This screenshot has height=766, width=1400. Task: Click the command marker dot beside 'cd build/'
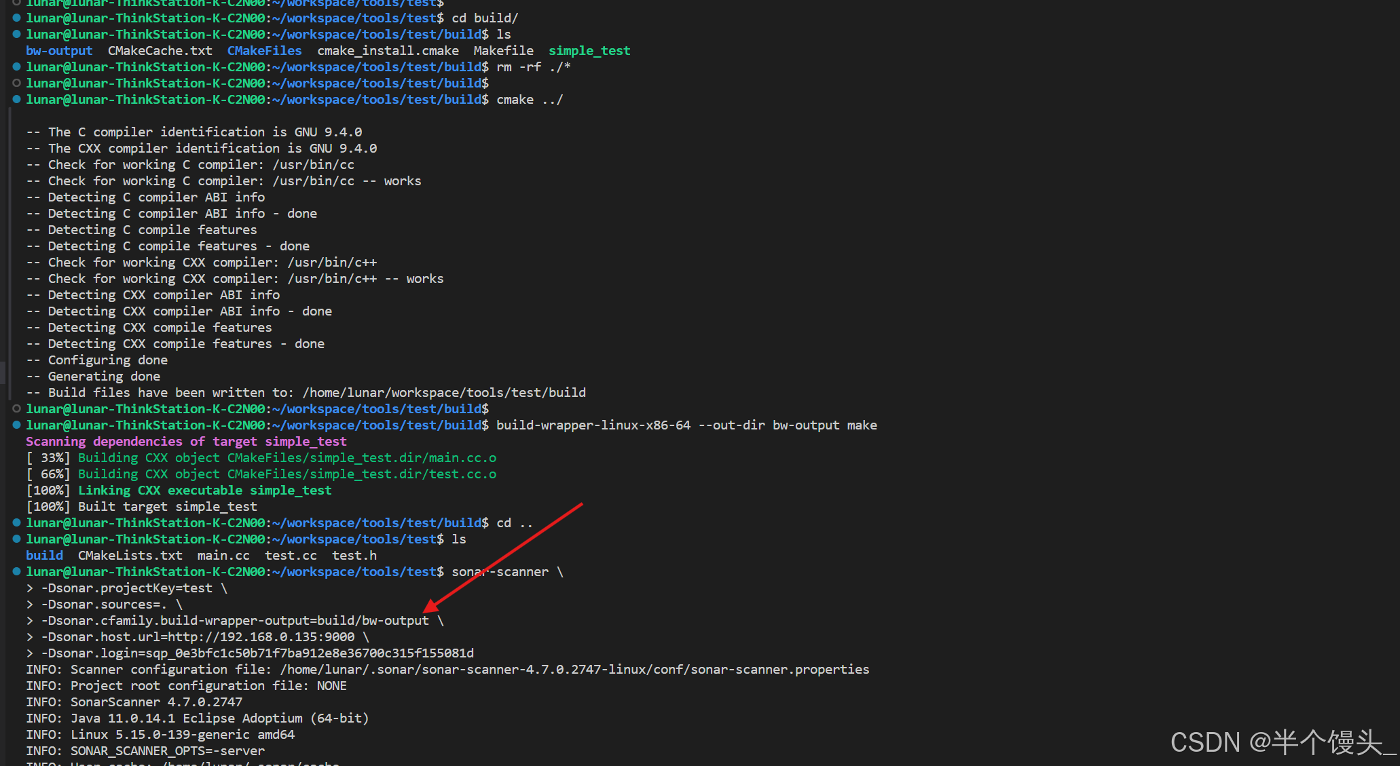click(16, 18)
